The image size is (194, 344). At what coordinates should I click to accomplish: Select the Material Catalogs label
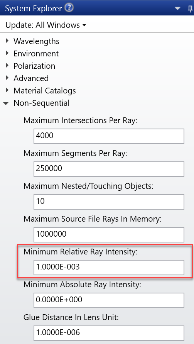point(45,91)
